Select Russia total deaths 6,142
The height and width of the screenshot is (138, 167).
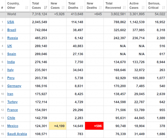(79, 38)
